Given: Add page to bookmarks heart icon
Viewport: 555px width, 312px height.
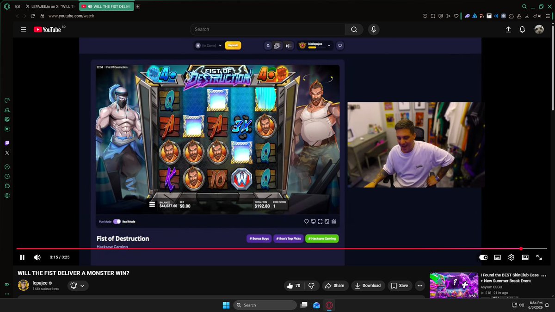Looking at the screenshot, I should click(456, 16).
